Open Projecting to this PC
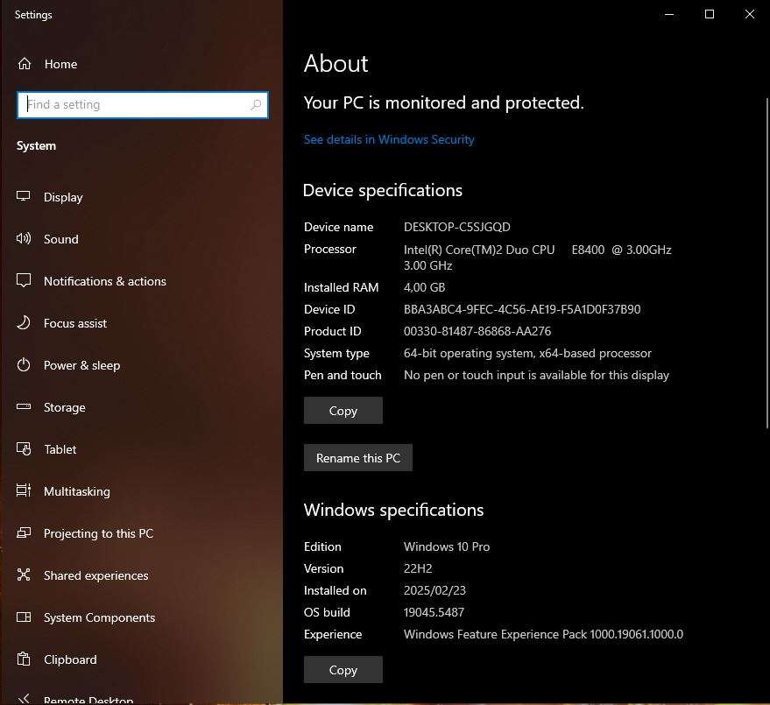 23,532
